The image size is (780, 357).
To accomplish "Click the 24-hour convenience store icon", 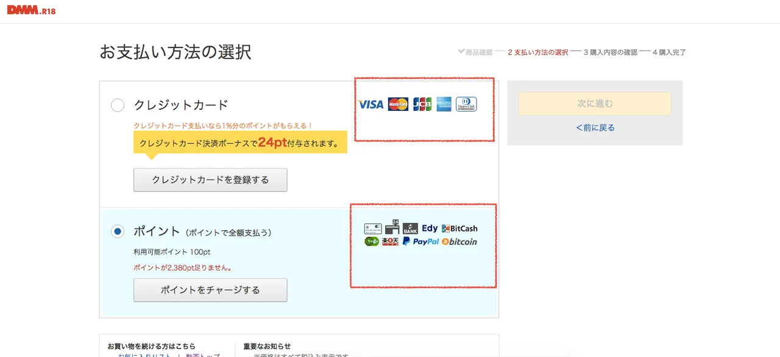I will tap(392, 227).
